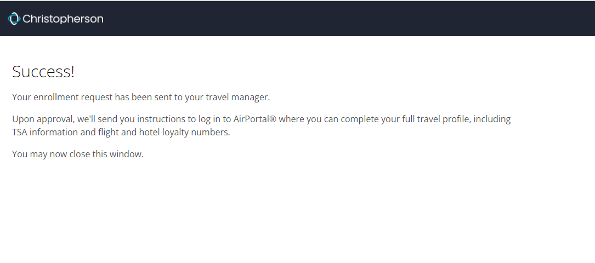Click the text 'You may now close this window.'
This screenshot has height=263, width=595.
click(78, 154)
